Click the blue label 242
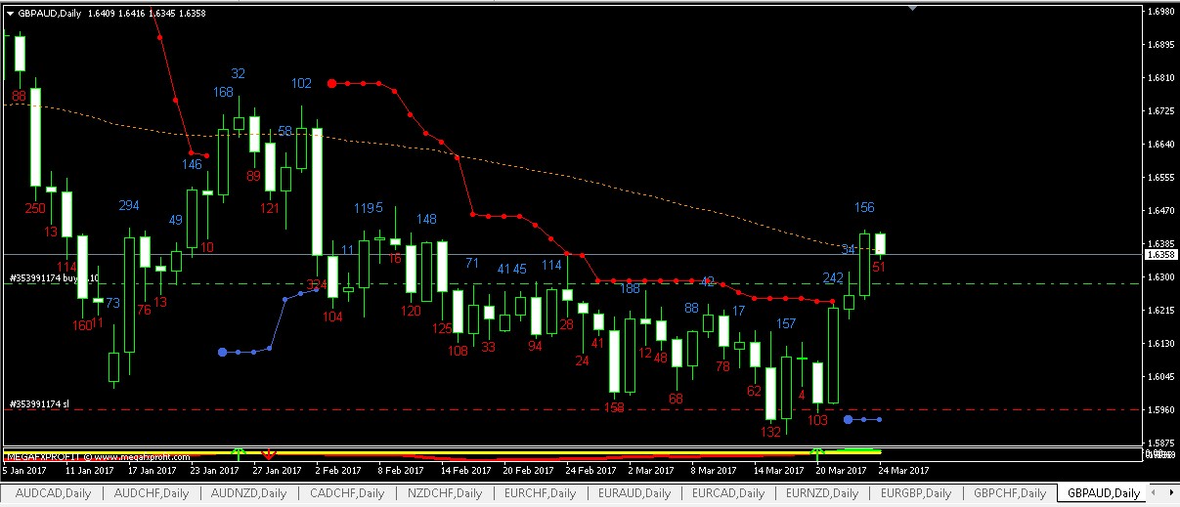Screen dimensions: 1180x507 [x=833, y=278]
